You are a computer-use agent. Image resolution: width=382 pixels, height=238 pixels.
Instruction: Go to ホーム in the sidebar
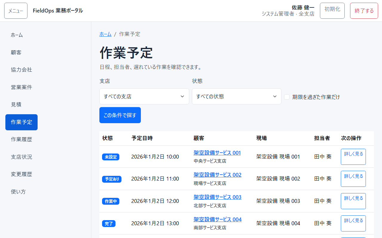pyautogui.click(x=17, y=35)
